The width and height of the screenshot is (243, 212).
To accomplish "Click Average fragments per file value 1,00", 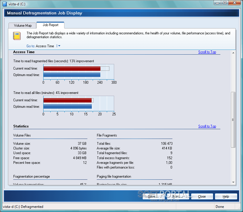I will point(169,162).
